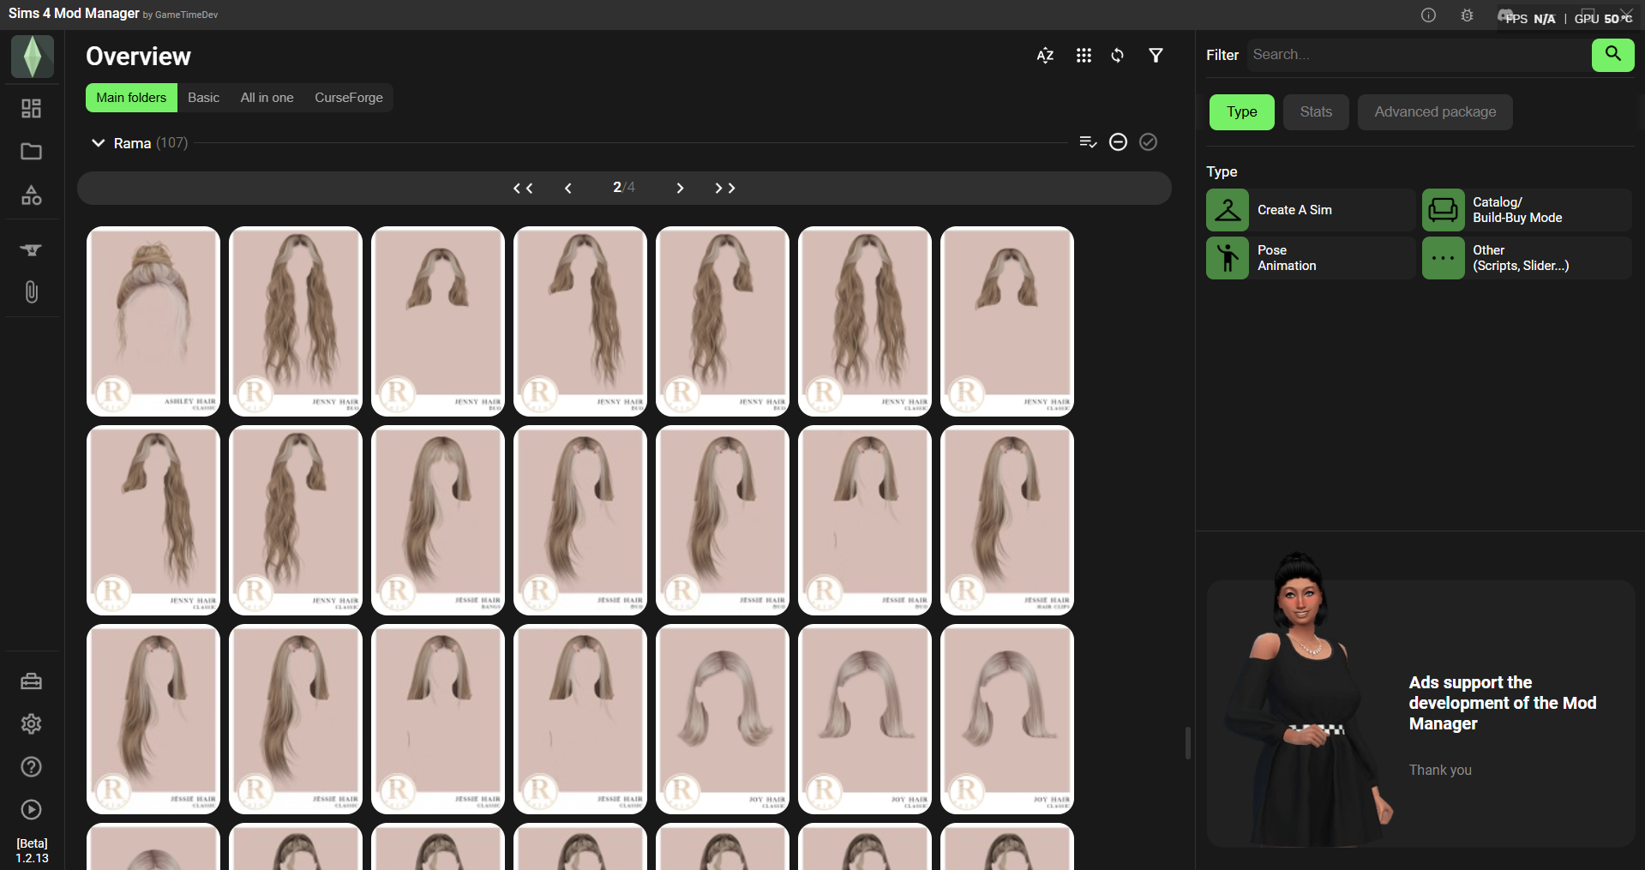The image size is (1645, 870).
Task: Open settings gear in left sidebar
Action: point(32,724)
